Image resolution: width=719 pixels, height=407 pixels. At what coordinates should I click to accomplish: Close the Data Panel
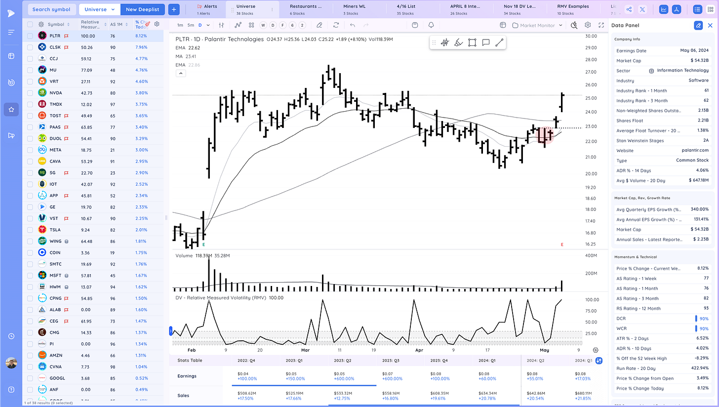click(x=711, y=25)
